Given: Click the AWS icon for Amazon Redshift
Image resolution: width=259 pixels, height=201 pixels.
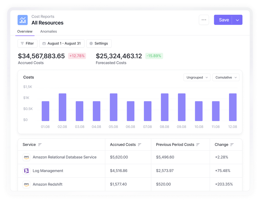Looking at the screenshot, I should click(x=26, y=184).
